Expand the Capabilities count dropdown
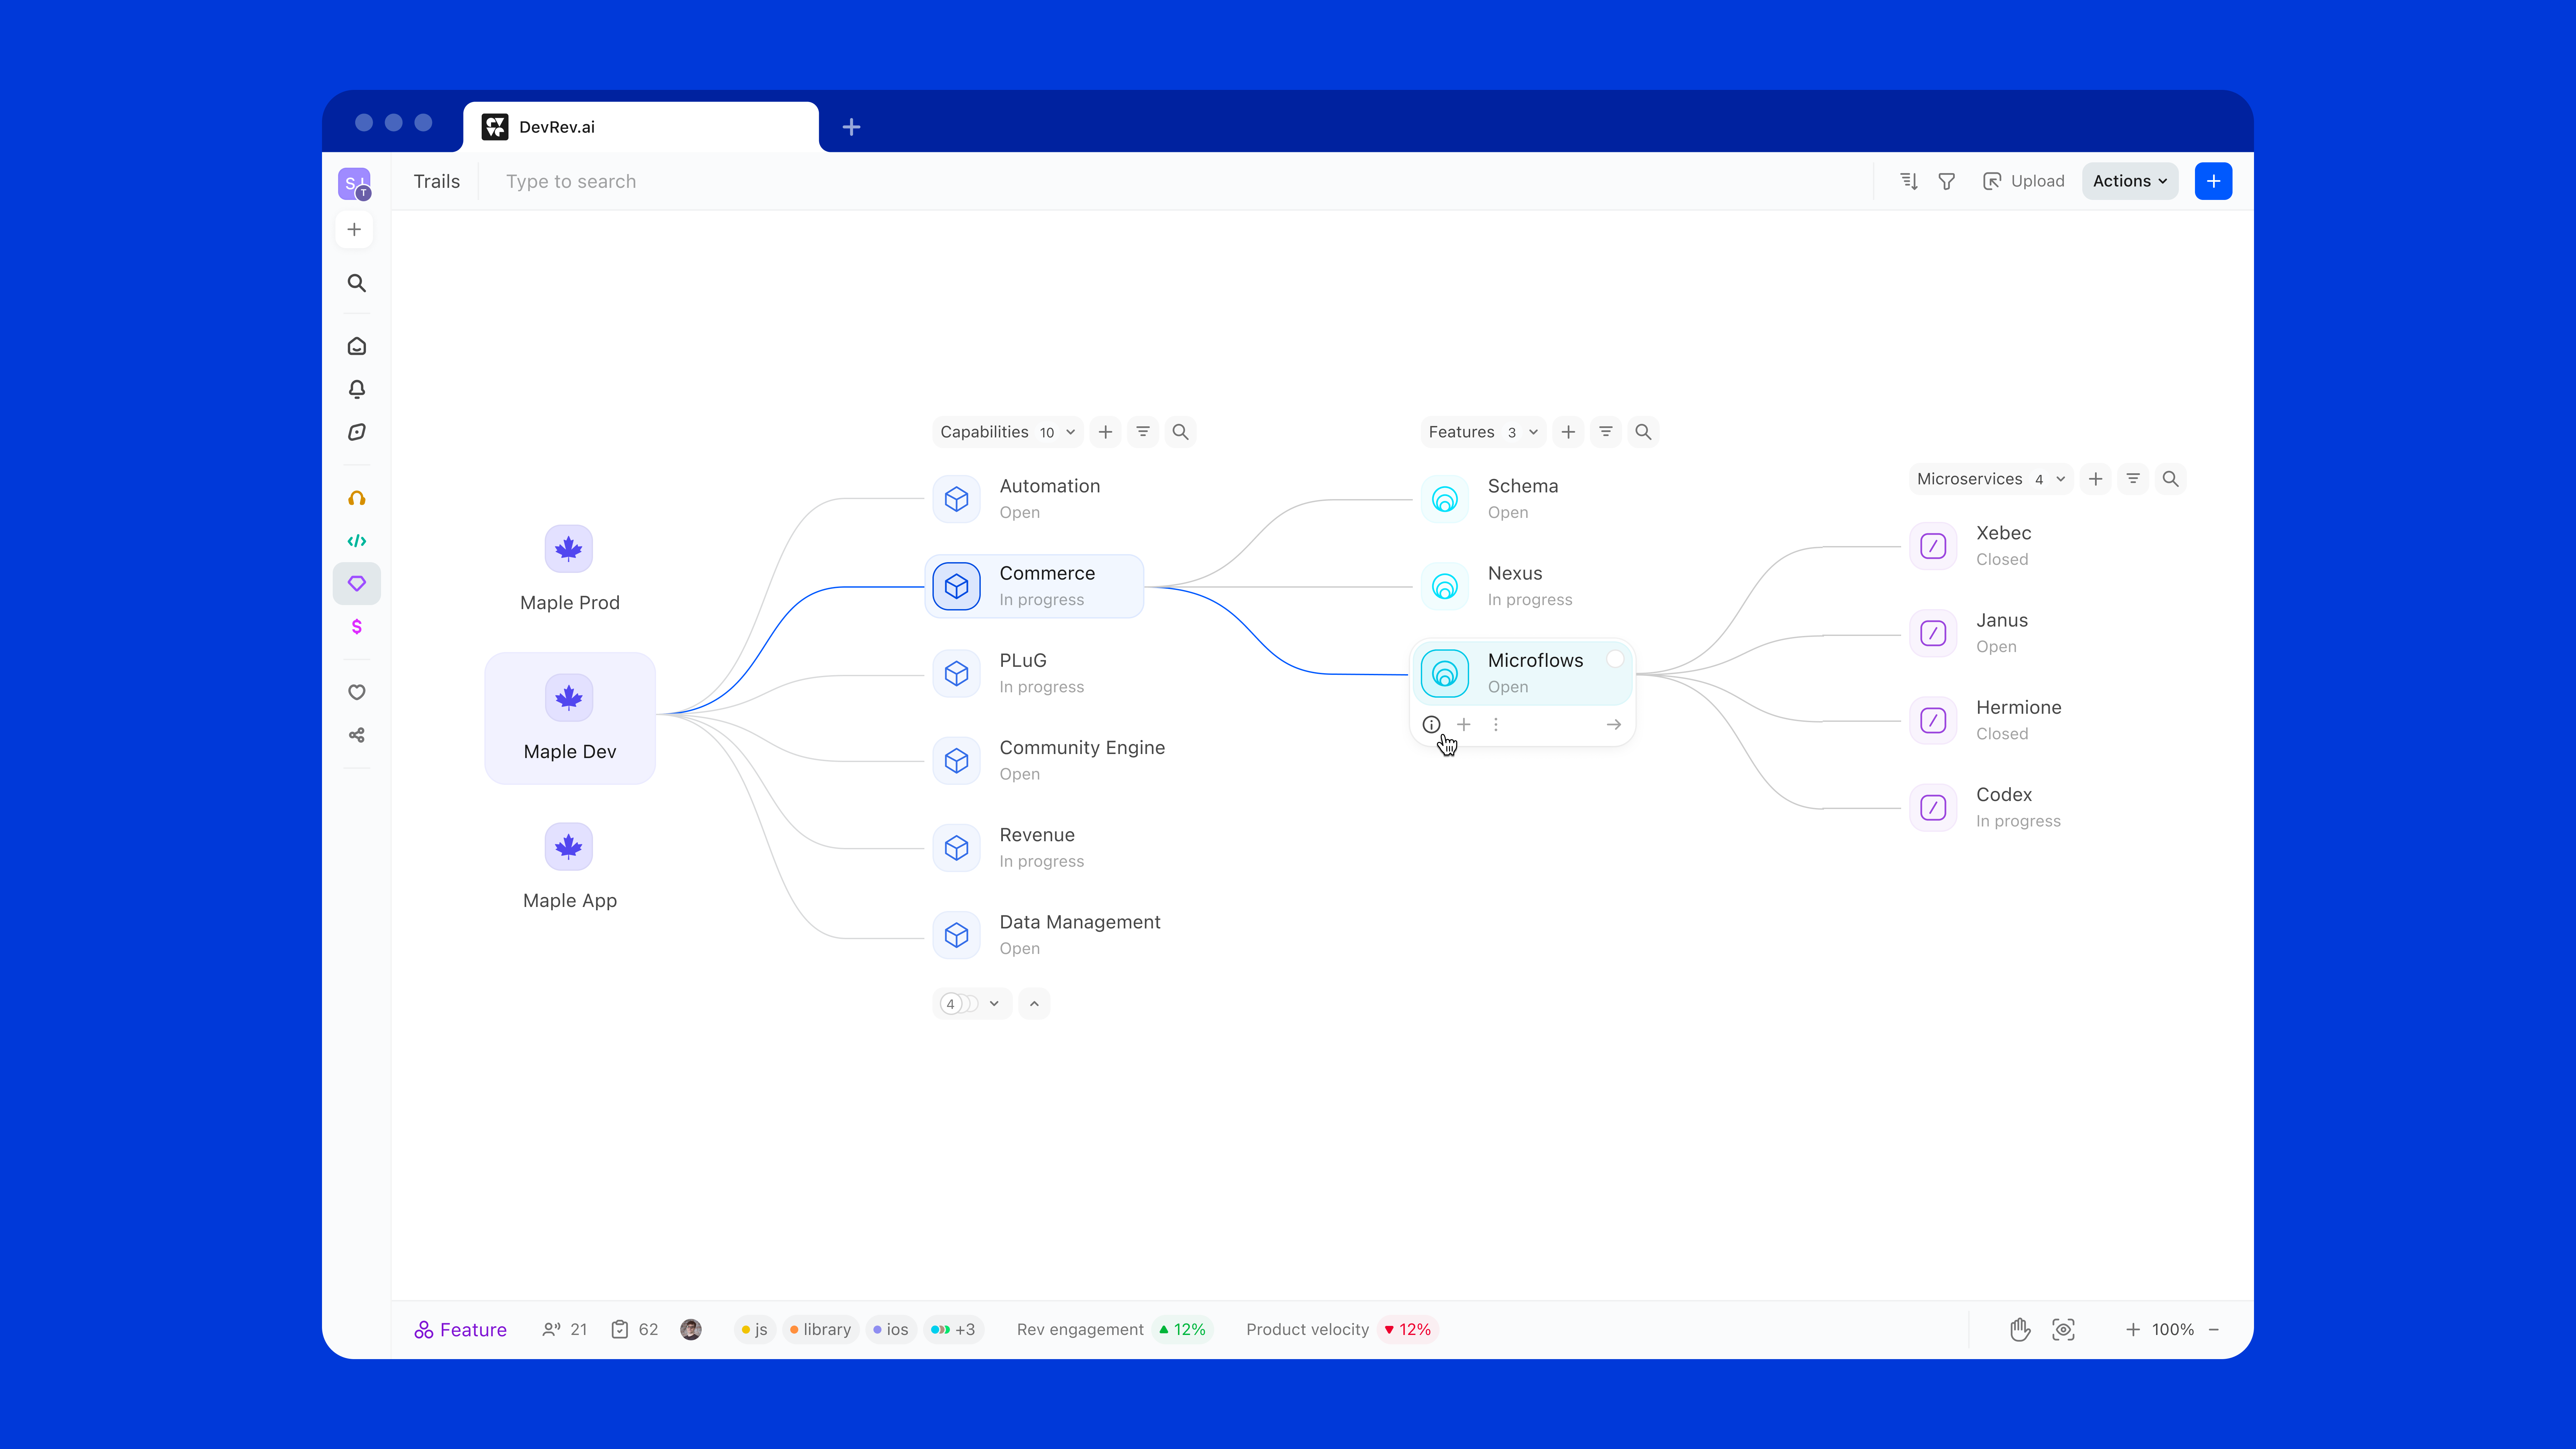The width and height of the screenshot is (2576, 1449). tap(1070, 432)
